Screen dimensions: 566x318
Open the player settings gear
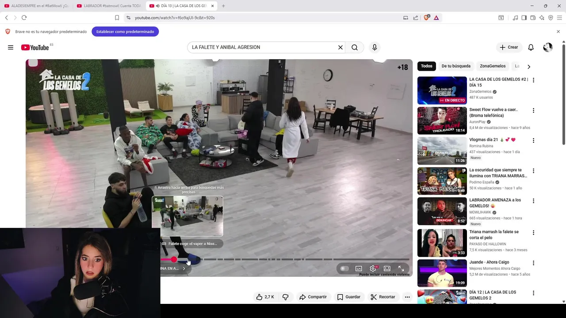[x=373, y=269]
